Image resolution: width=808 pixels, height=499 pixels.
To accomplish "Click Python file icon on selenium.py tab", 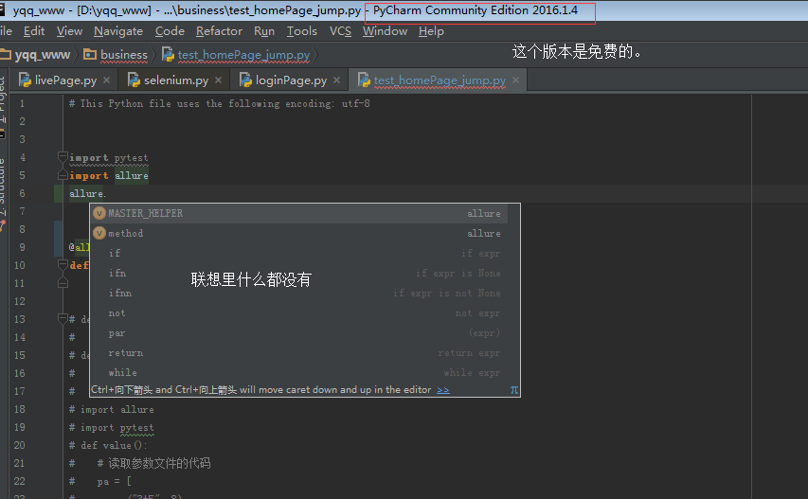I will [134, 80].
